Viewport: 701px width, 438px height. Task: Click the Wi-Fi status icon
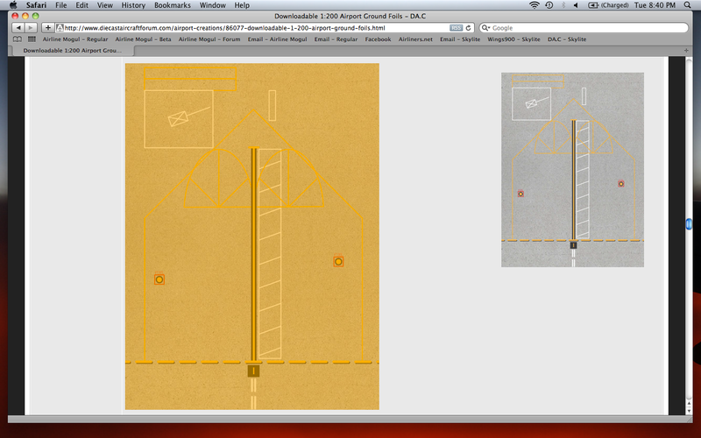(535, 5)
